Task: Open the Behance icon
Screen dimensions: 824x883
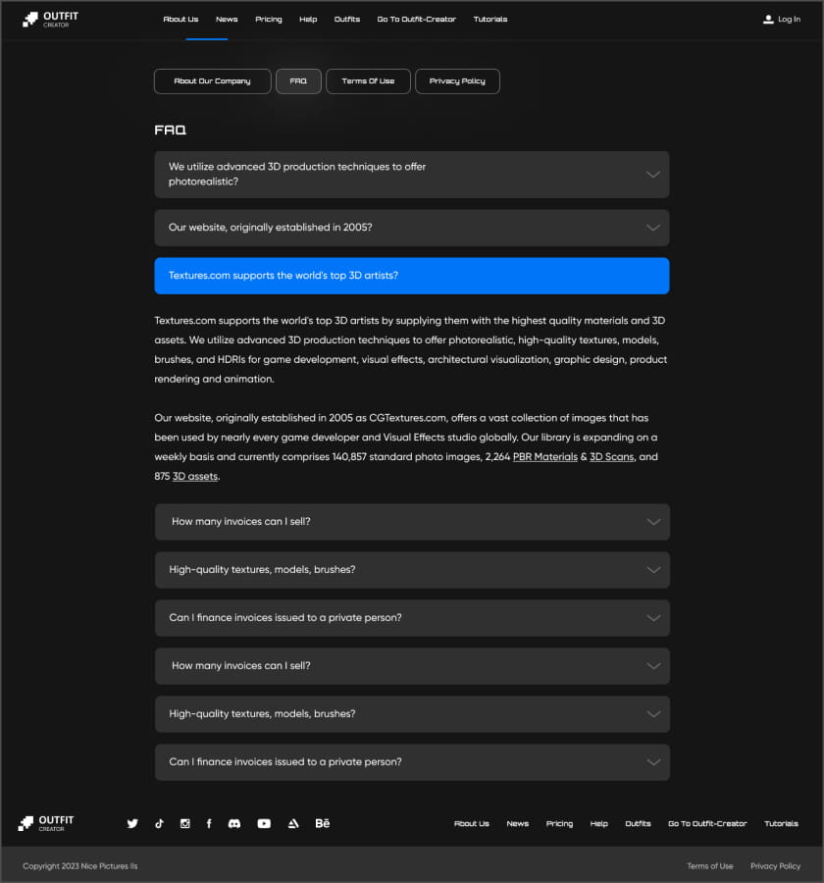Action: tap(322, 823)
